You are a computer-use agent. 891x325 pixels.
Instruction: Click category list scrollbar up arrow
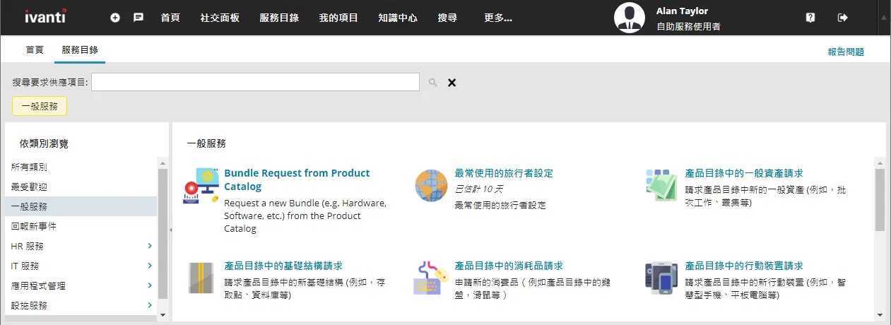(163, 162)
